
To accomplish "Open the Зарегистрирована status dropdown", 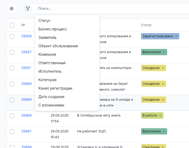I will click(x=160, y=36).
